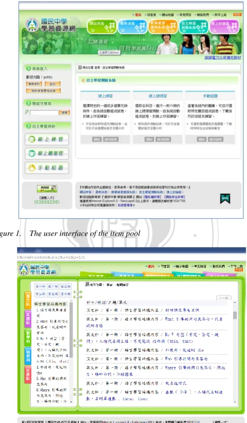The width and height of the screenshot is (247, 423).
Task: Open the 隱私權政策 footer link
Action: point(153,197)
